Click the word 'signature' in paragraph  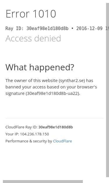tap(15, 93)
